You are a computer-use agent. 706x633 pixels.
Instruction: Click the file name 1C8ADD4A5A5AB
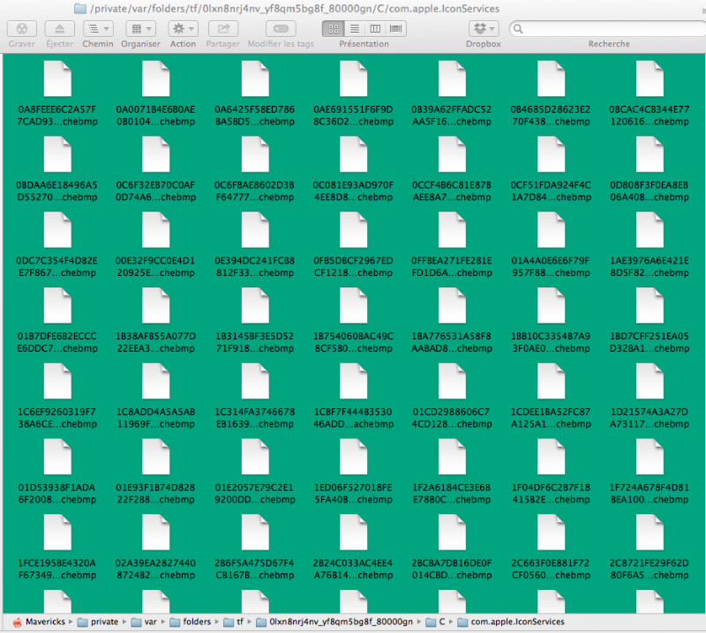156,418
